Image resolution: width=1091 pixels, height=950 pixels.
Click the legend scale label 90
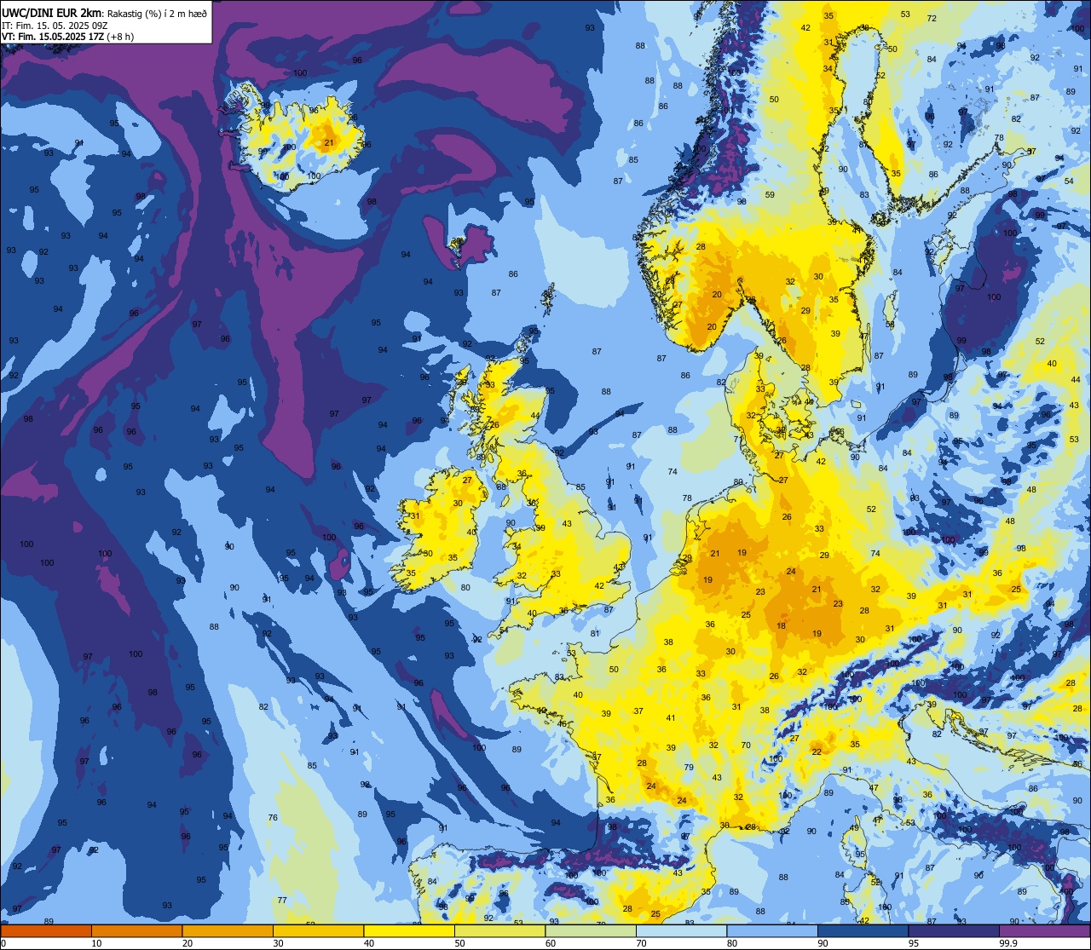click(x=823, y=943)
